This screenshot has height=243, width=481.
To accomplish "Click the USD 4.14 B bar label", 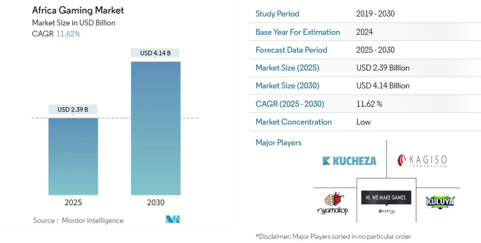I will pos(155,53).
